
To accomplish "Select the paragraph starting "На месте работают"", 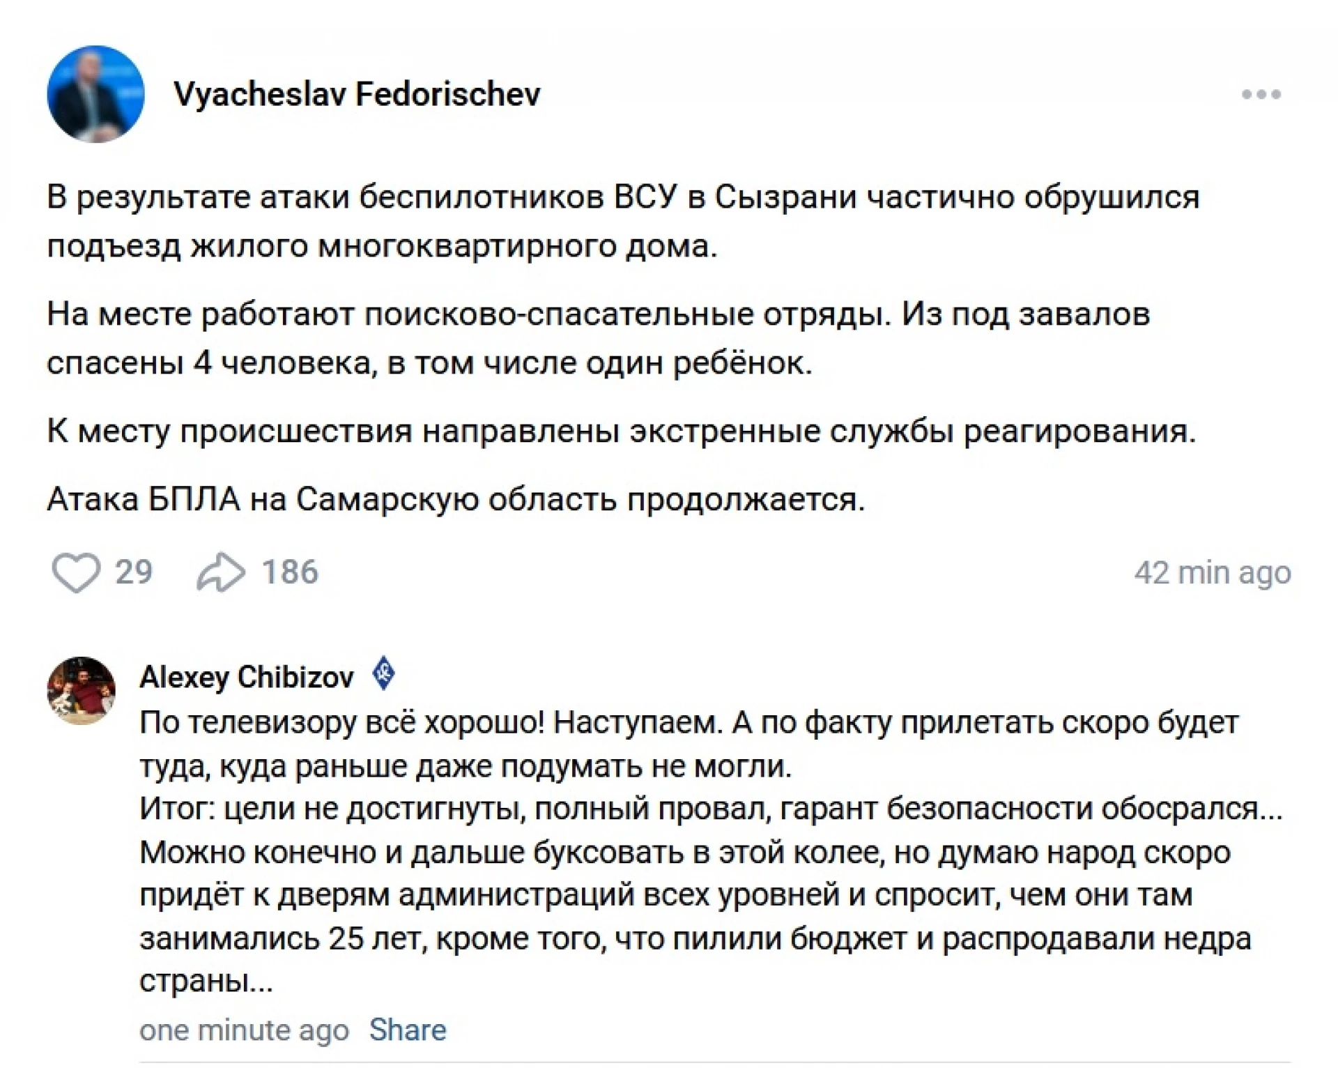I will pyautogui.click(x=598, y=339).
